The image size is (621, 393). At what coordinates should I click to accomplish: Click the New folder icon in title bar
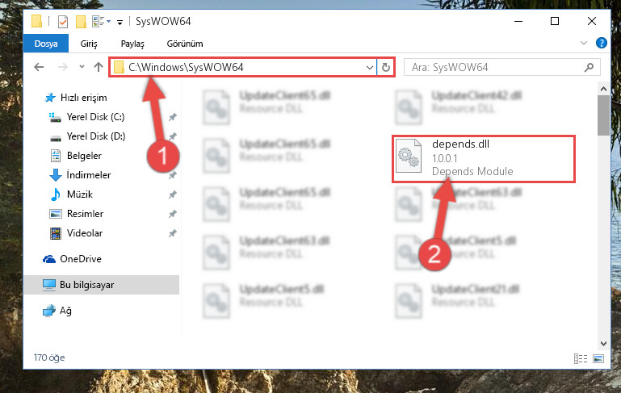81,21
